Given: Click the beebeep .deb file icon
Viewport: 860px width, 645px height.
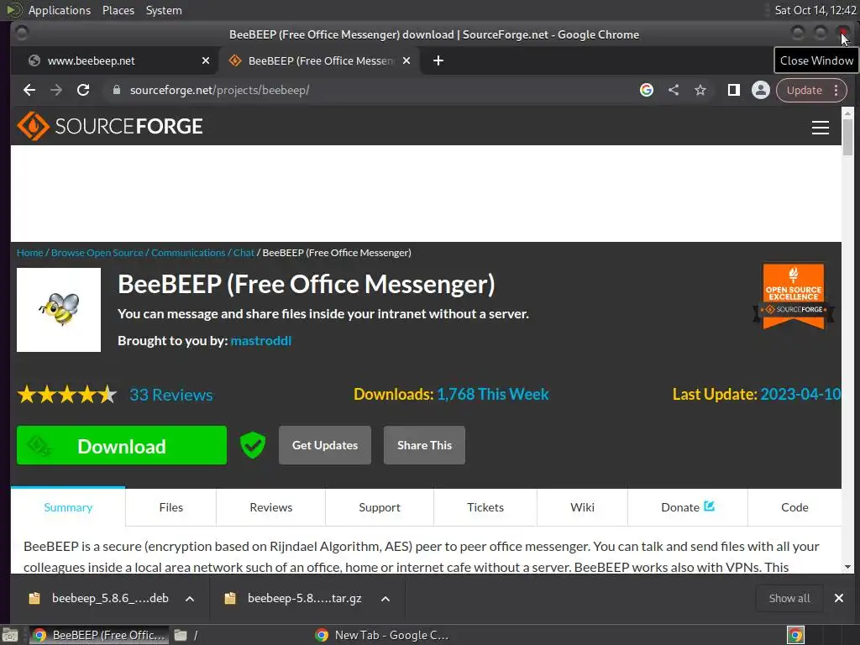Looking at the screenshot, I should [34, 598].
